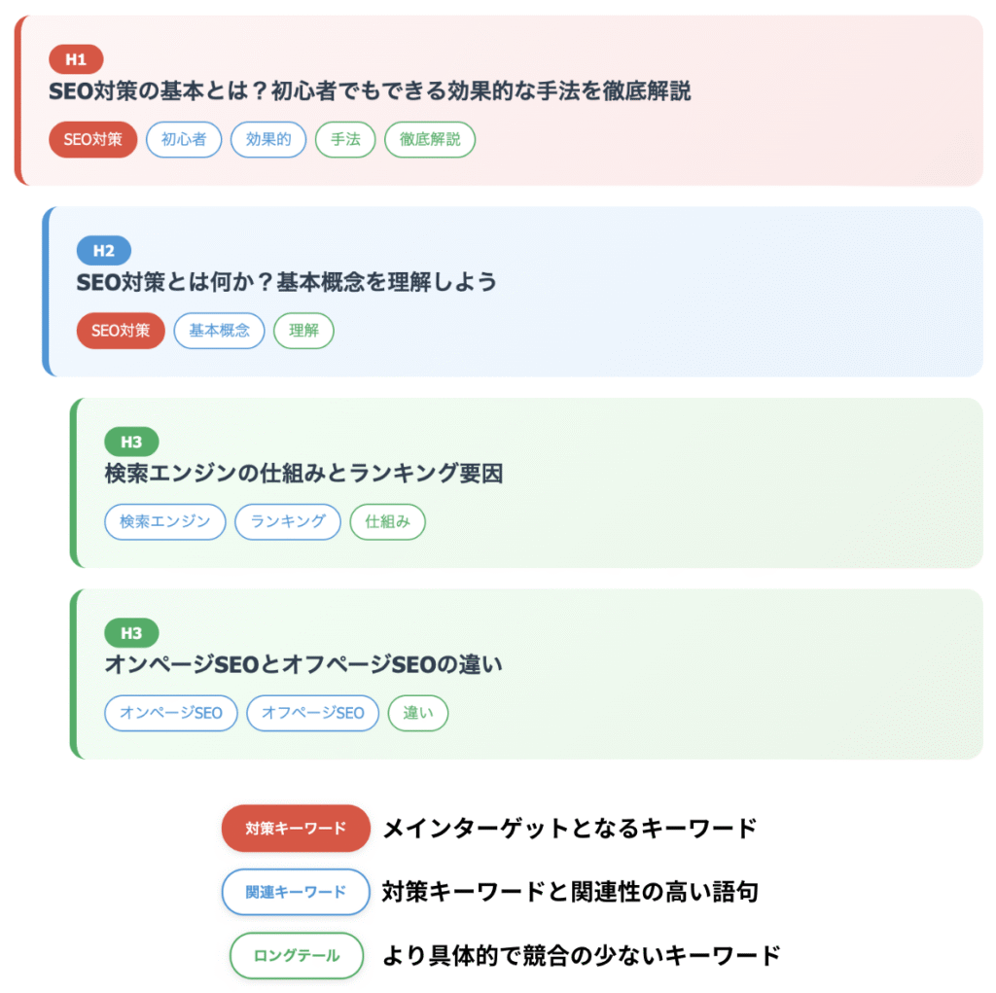The image size is (996, 993).
Task: Click the 対策キーワード legend pill
Action: 296,828
